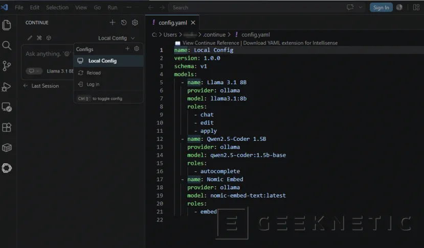Choose Local Config in Configs list
This screenshot has width=424, height=248.
click(x=108, y=61)
